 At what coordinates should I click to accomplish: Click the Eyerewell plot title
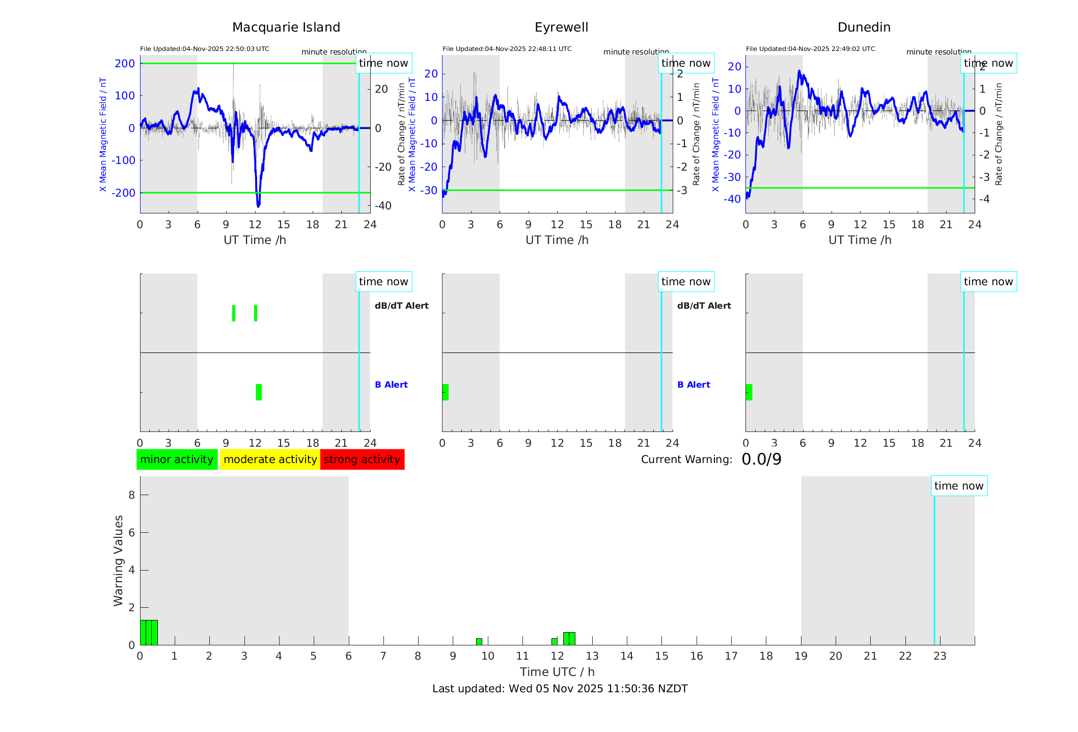click(561, 28)
